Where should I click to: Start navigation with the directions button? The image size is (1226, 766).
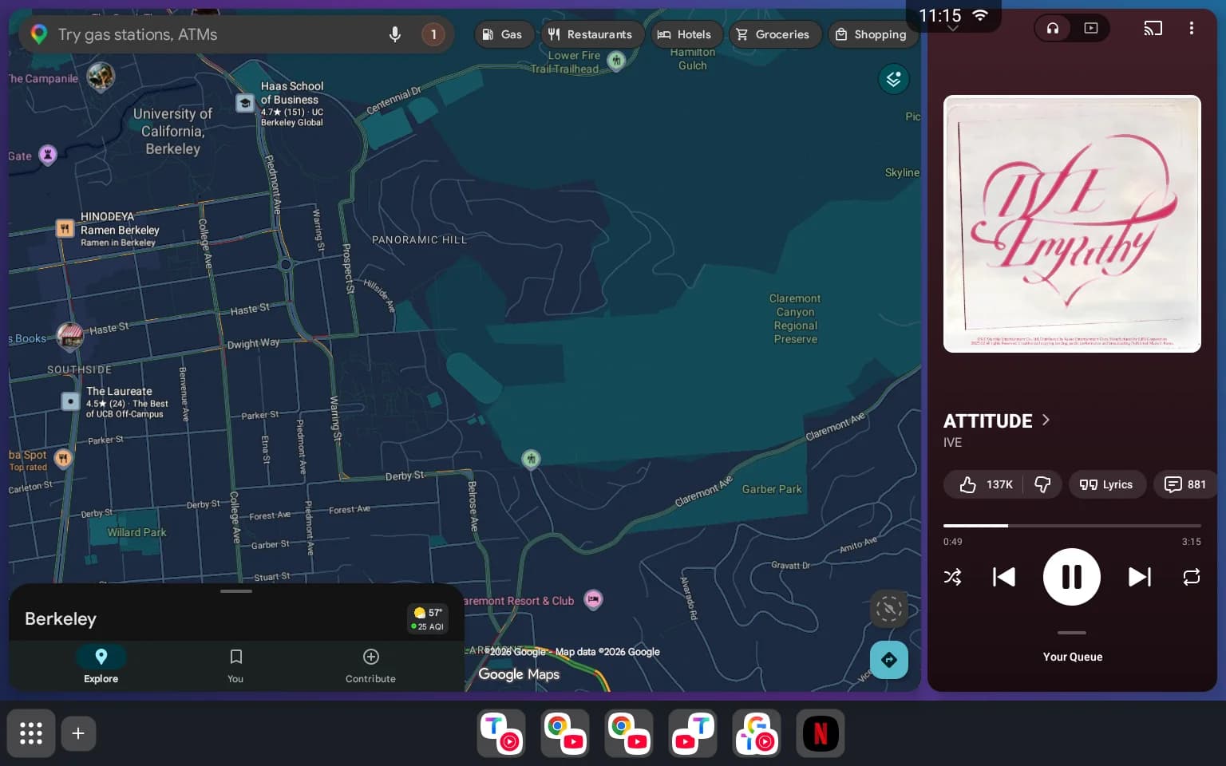[889, 660]
